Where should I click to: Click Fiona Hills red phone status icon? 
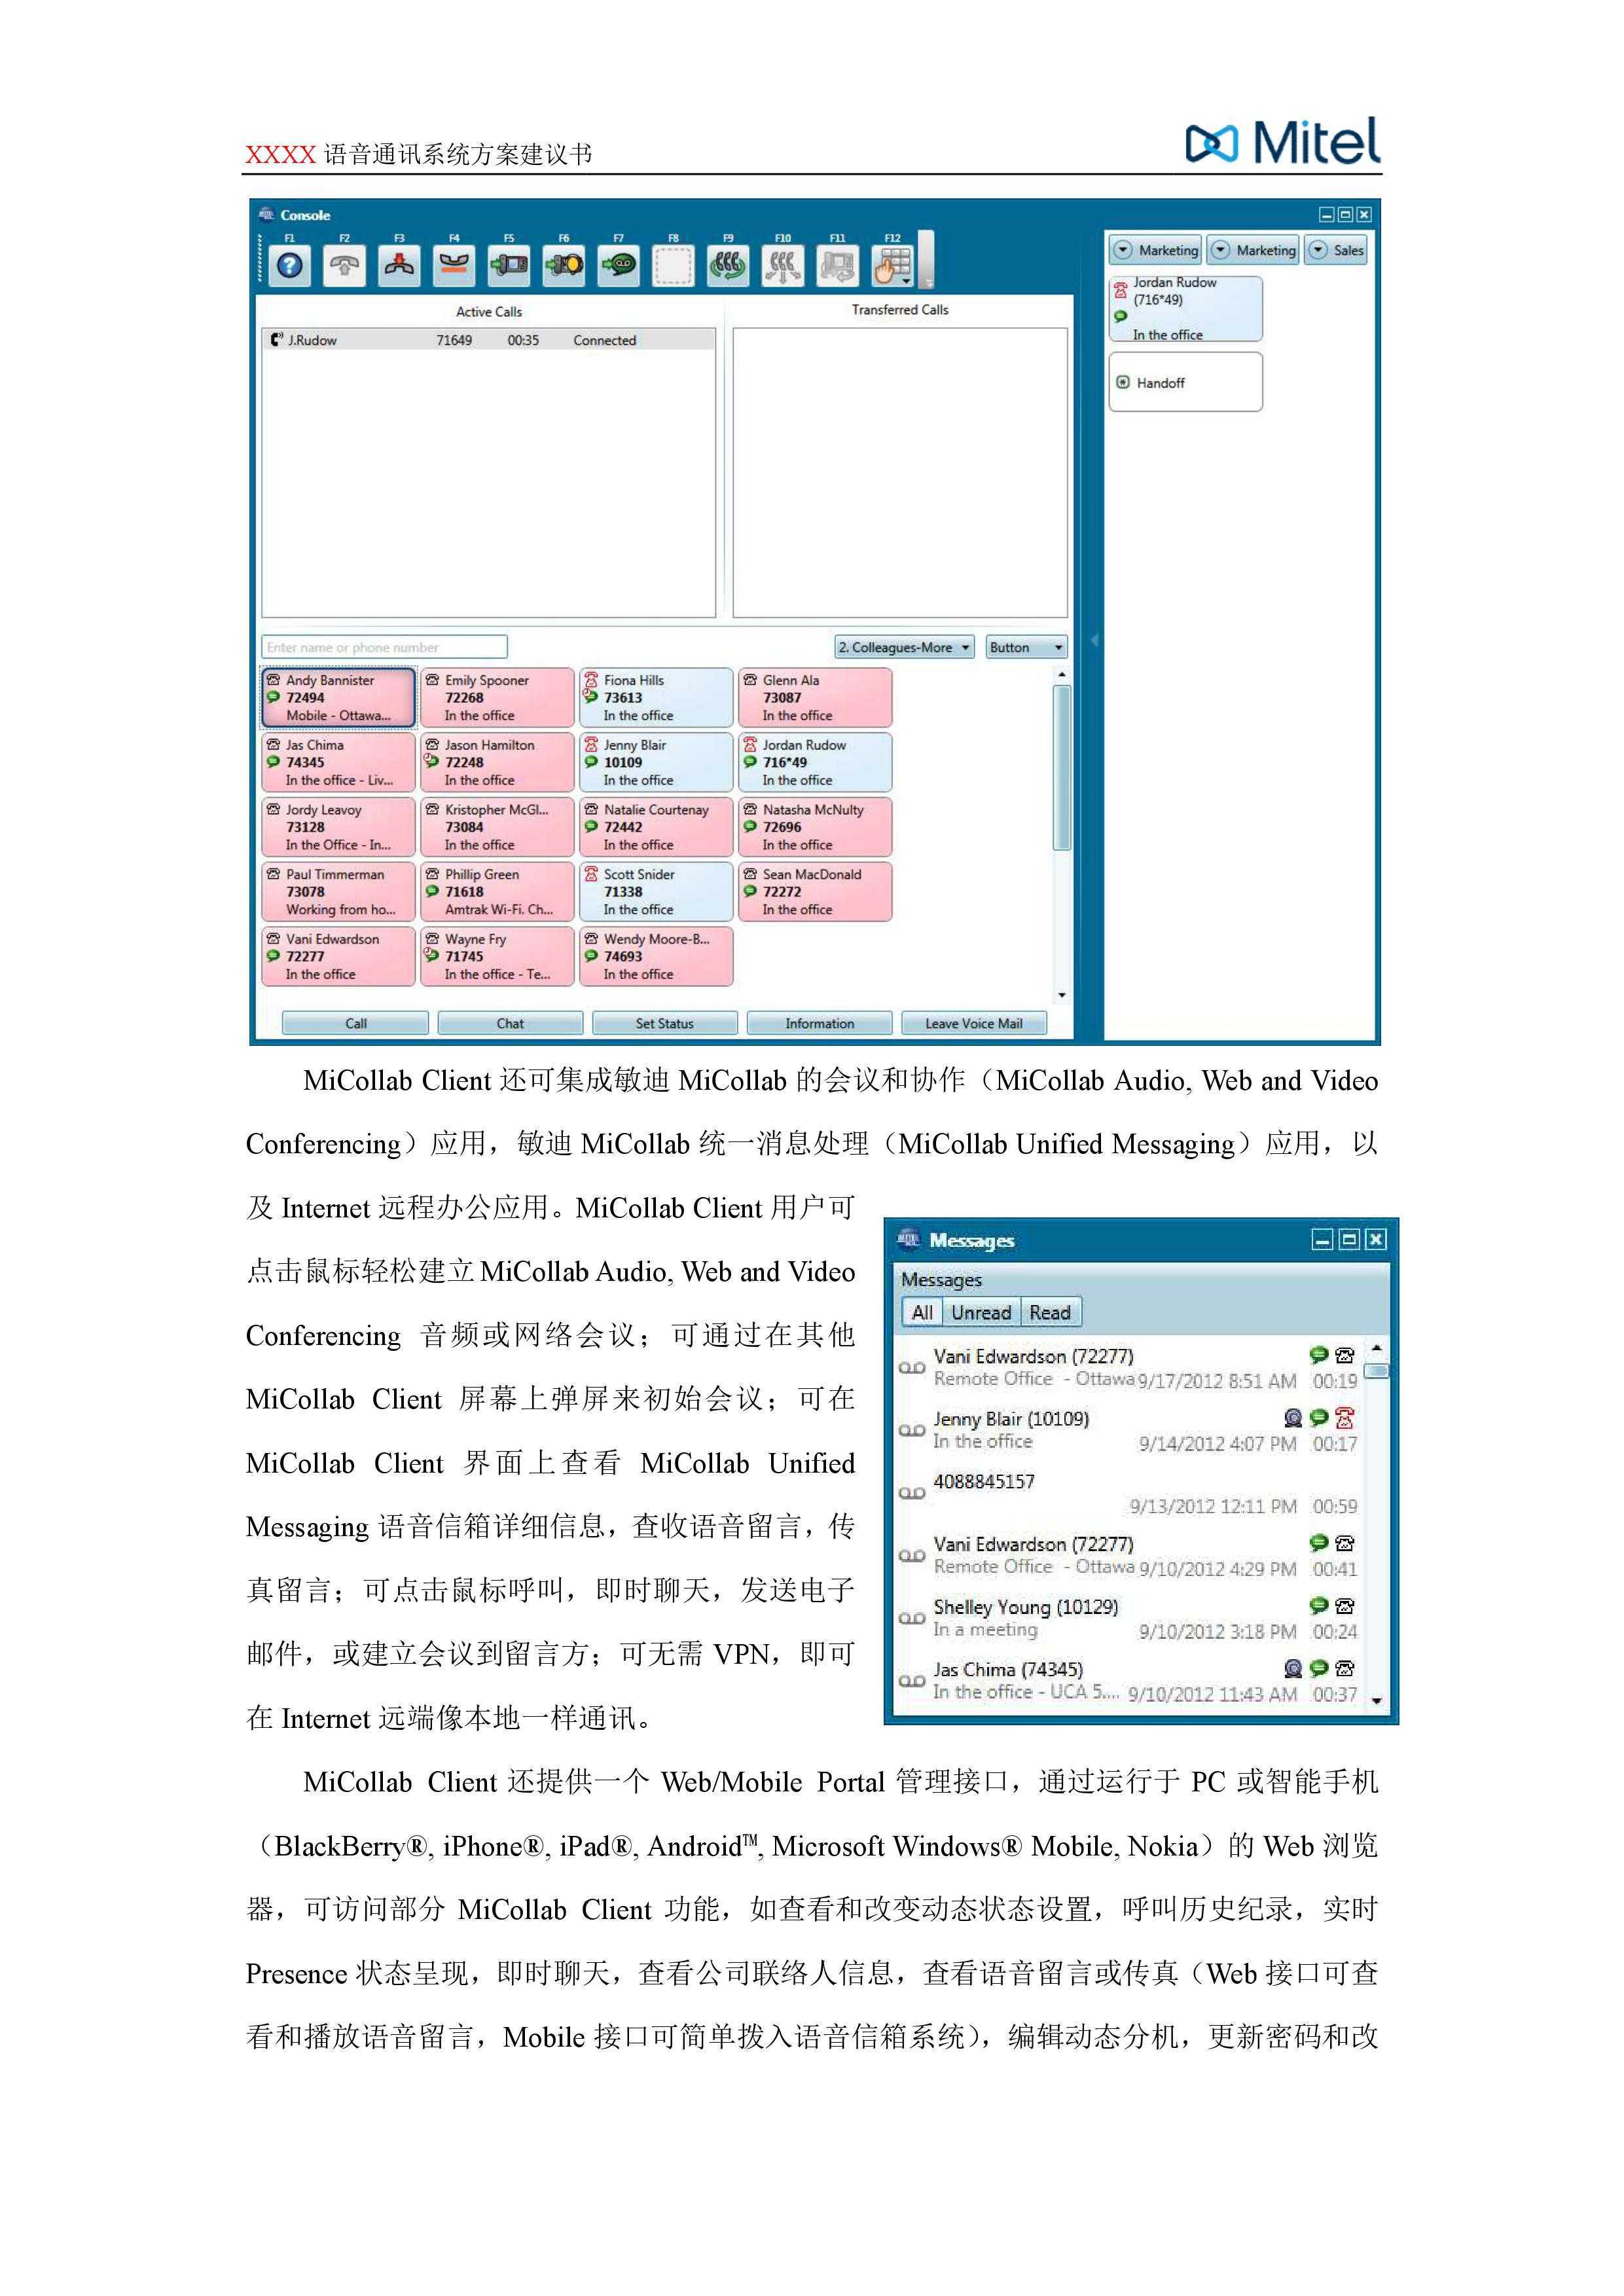click(591, 680)
